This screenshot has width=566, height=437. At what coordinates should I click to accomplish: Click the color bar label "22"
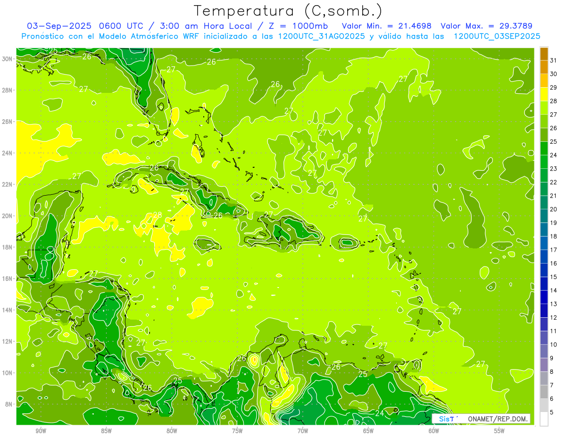tap(554, 182)
